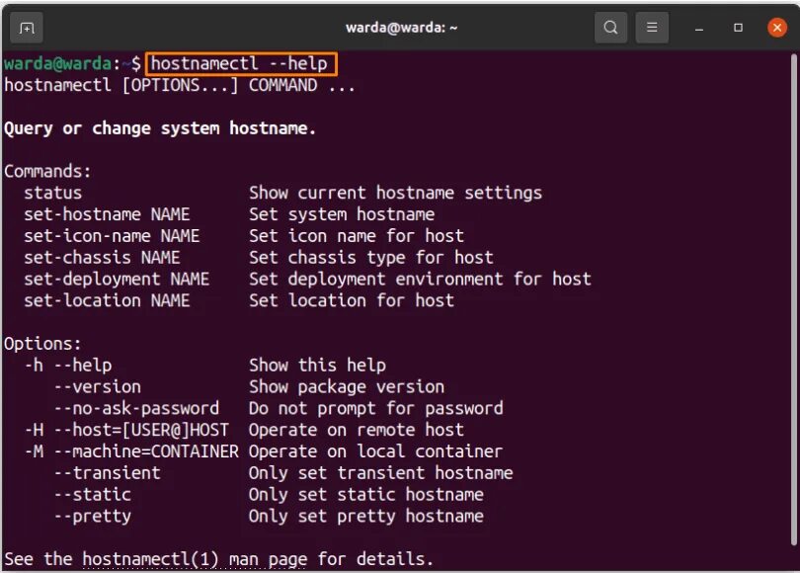The height and width of the screenshot is (573, 800).
Task: Click the '-H --host=[USER@]HOST' option
Action: coord(126,430)
